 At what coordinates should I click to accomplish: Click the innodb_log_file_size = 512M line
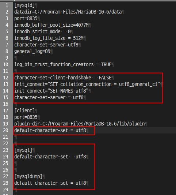point(49,38)
